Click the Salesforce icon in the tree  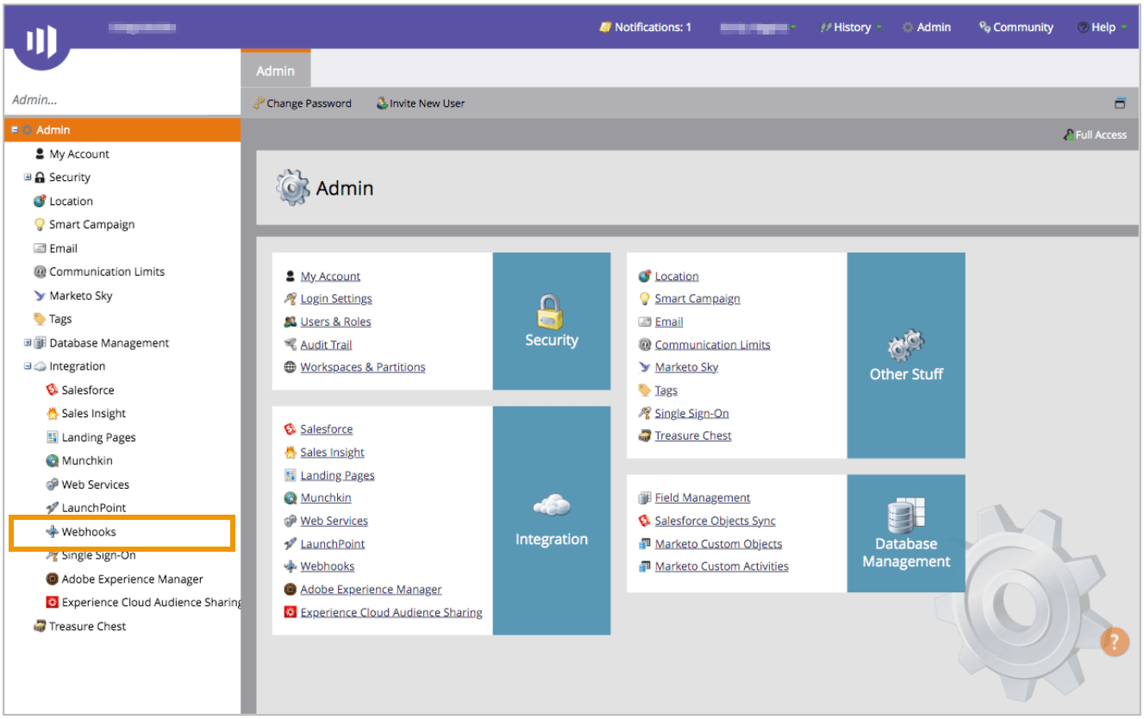pyautogui.click(x=52, y=390)
